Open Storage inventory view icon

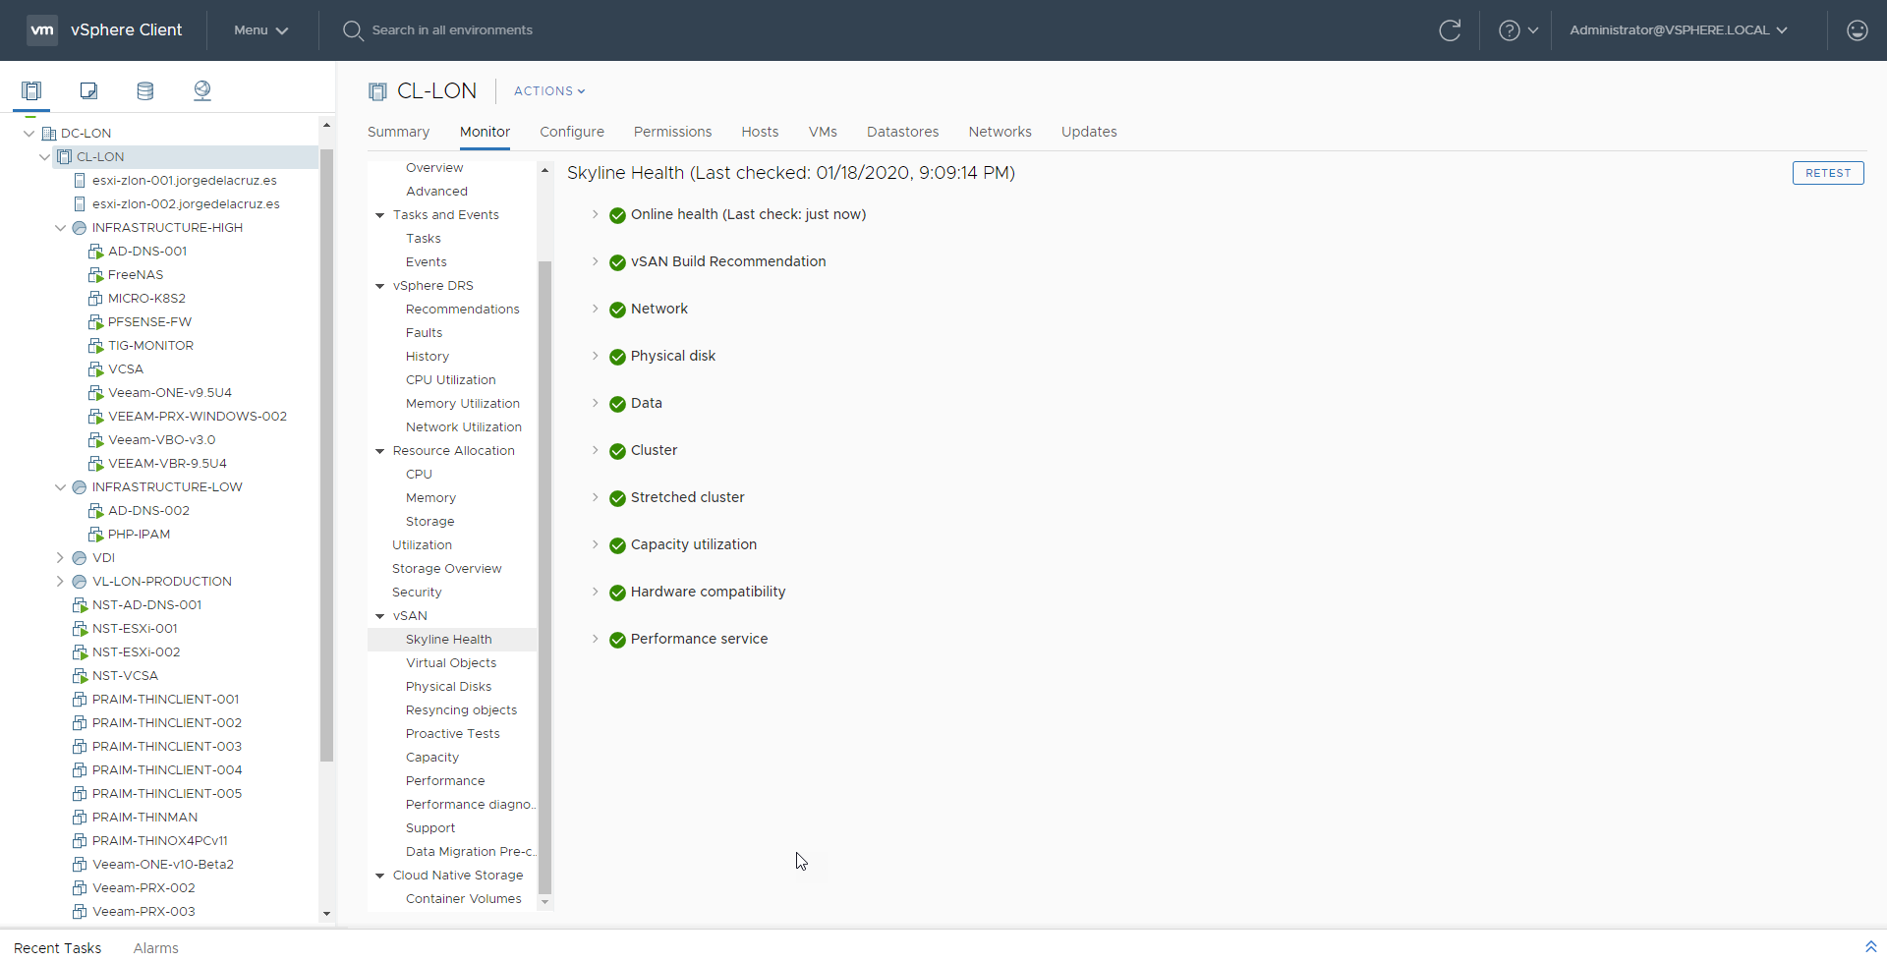pyautogui.click(x=144, y=90)
